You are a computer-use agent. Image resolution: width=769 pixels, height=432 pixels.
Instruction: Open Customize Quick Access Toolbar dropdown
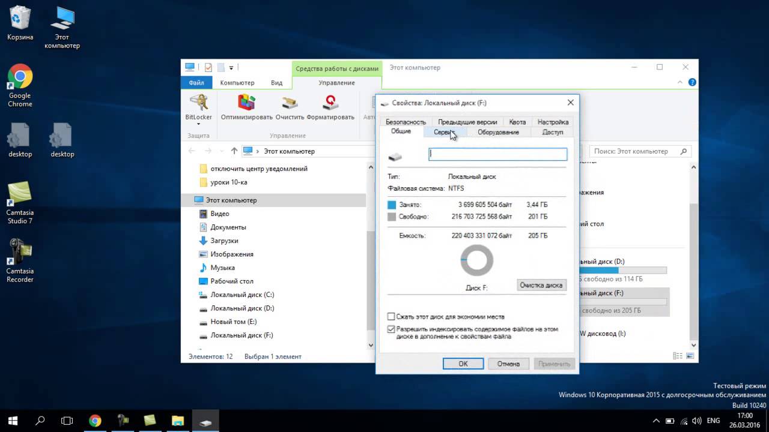pyautogui.click(x=231, y=68)
